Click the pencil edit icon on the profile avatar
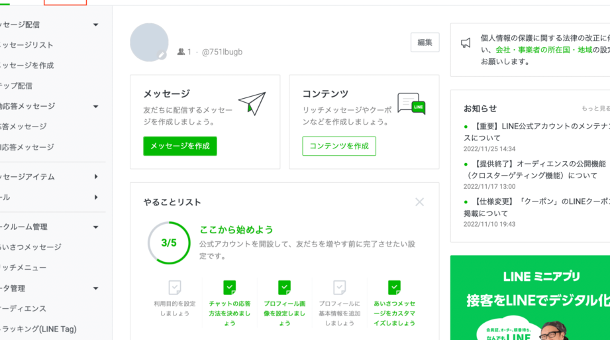This screenshot has height=340, width=610. [x=162, y=55]
